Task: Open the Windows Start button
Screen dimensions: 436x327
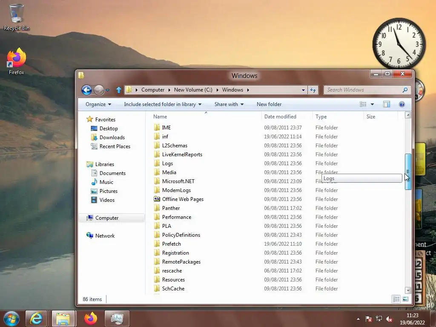Action: coord(11,318)
